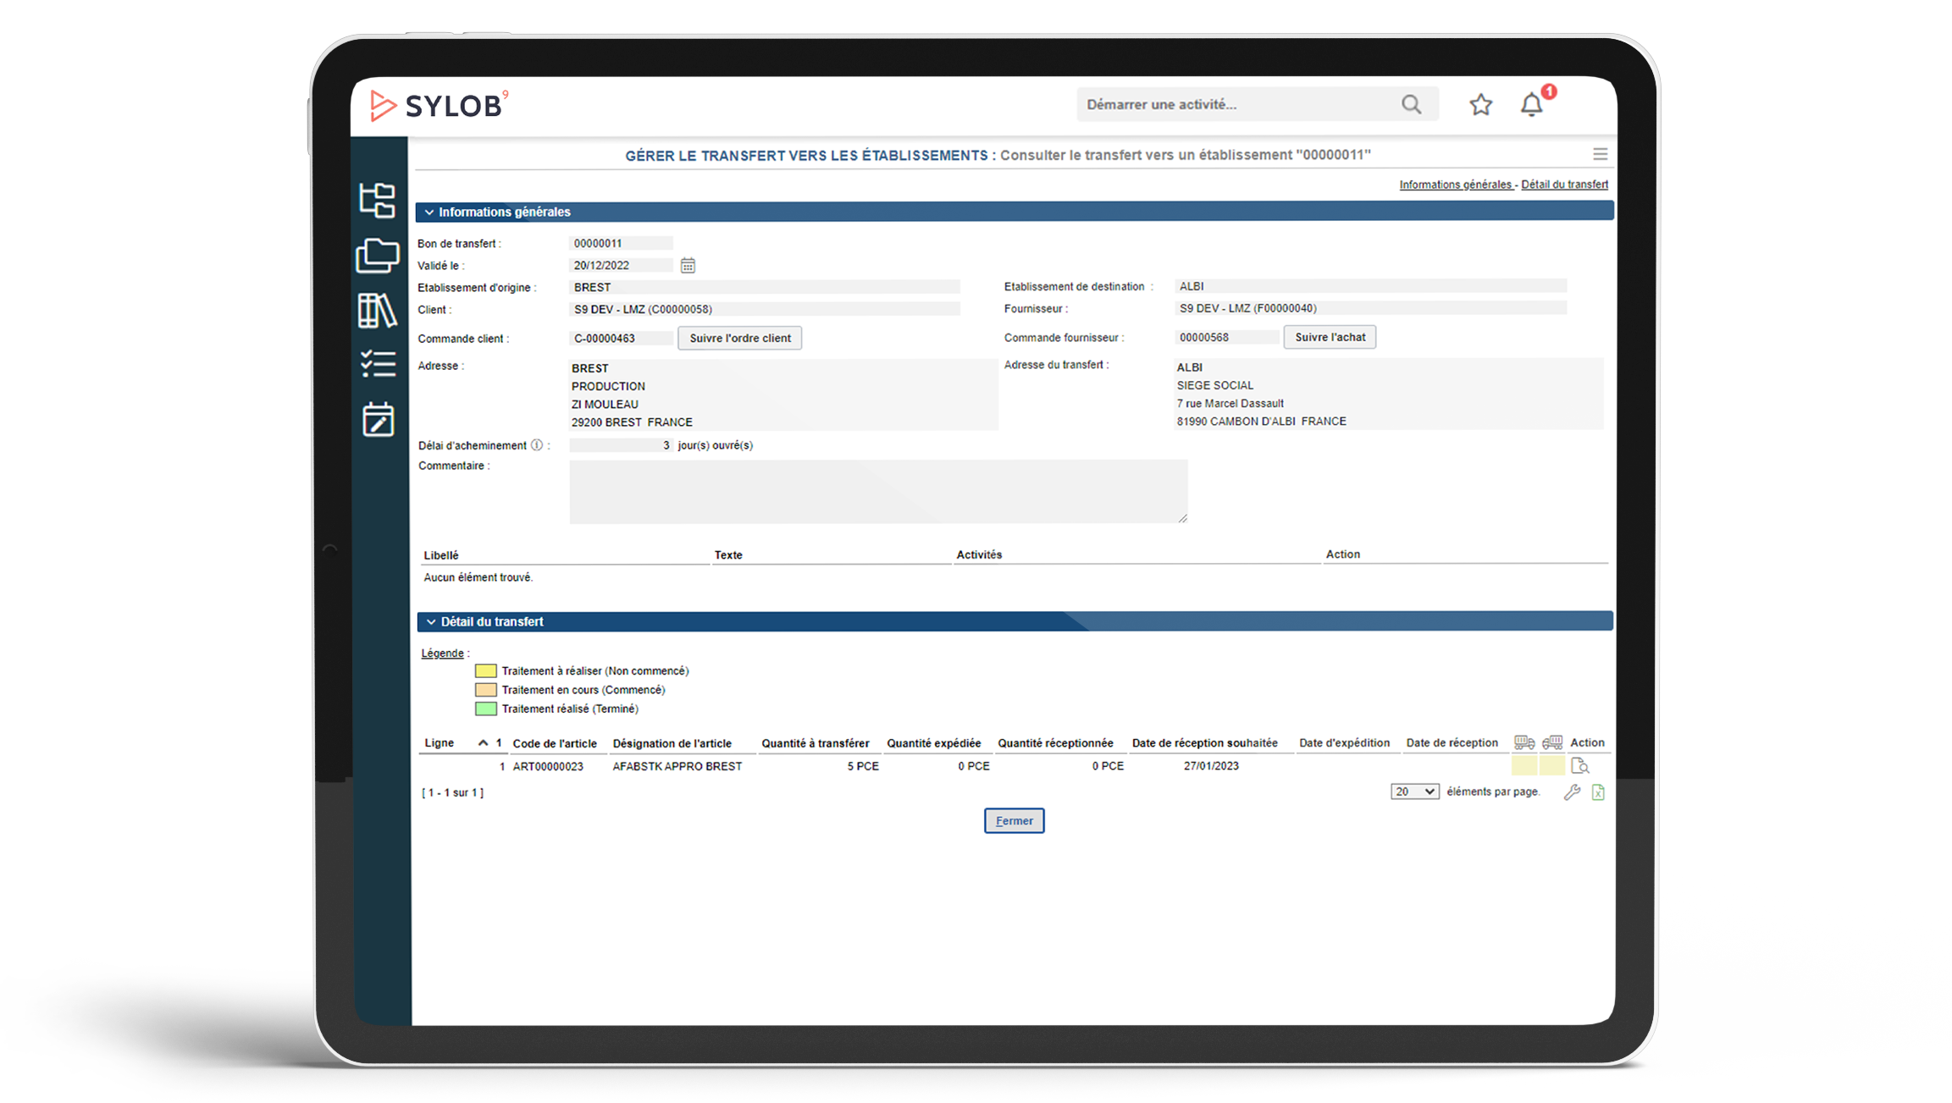Click the search magnifier icon
Image resolution: width=1952 pixels, height=1103 pixels.
tap(1411, 104)
